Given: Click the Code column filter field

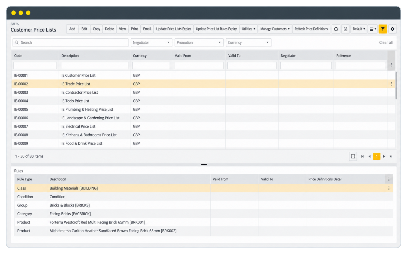Looking at the screenshot, I should (35, 66).
